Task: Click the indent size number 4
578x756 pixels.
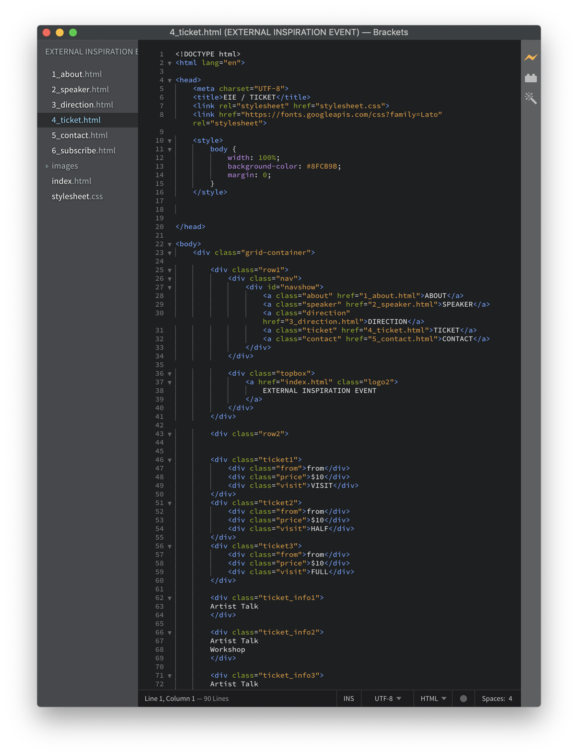Action: point(510,698)
